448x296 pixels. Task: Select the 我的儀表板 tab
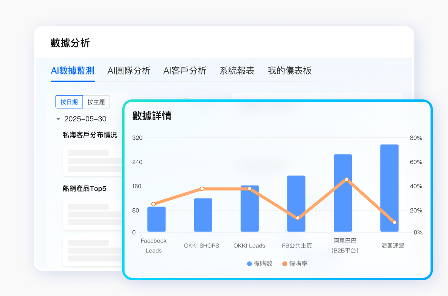(x=290, y=71)
